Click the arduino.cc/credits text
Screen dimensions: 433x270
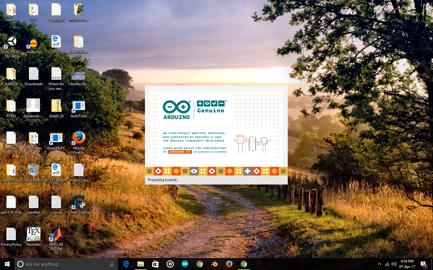(212, 152)
